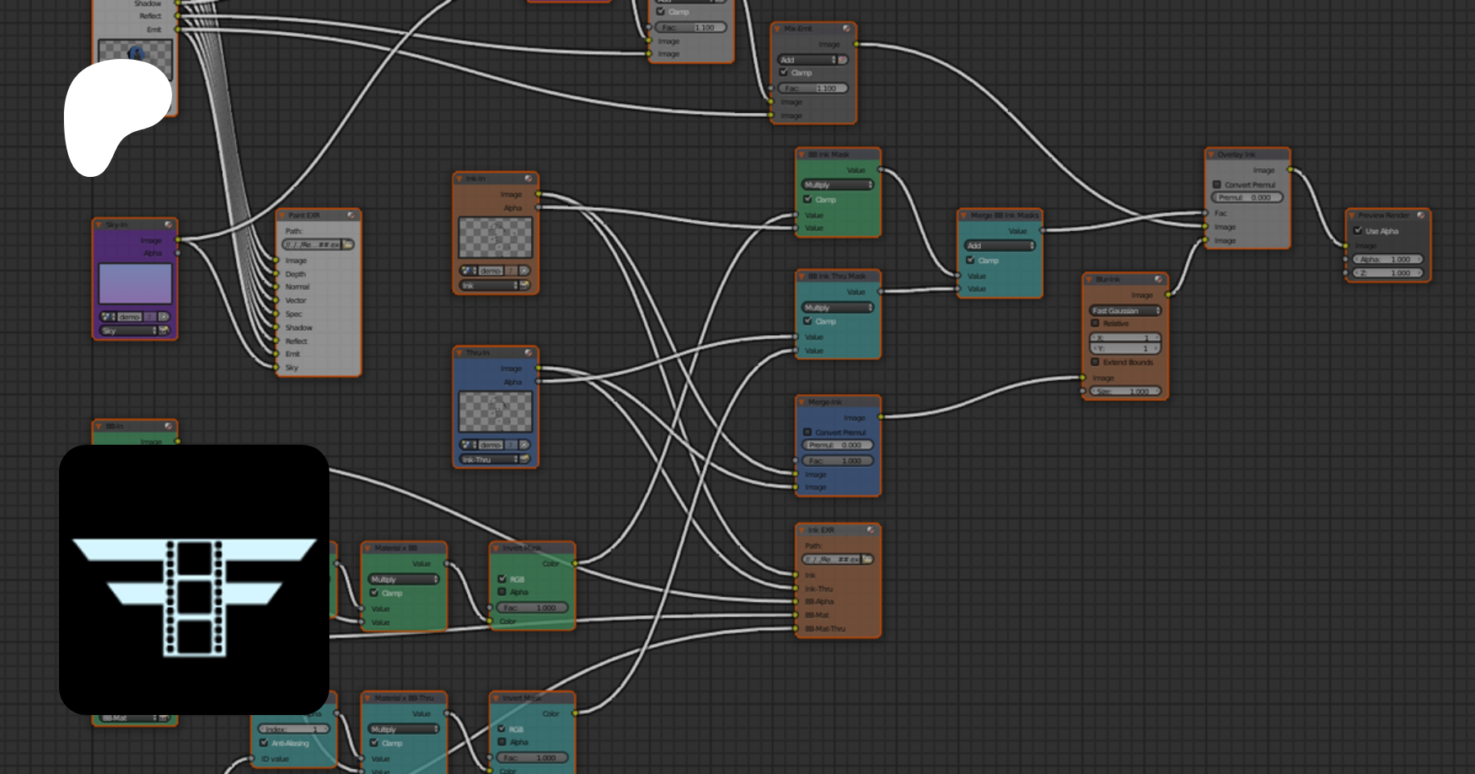Viewport: 1475px width, 774px height.
Task: Enable Convert Premul in Overlay Ink node
Action: point(1217,185)
